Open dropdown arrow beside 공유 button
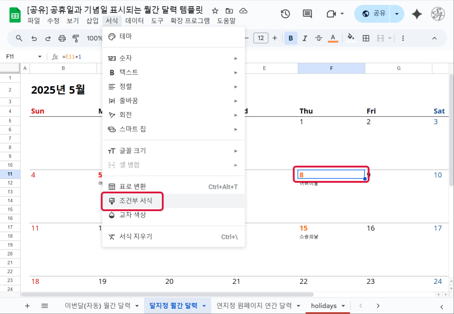The width and height of the screenshot is (454, 314). pyautogui.click(x=397, y=14)
